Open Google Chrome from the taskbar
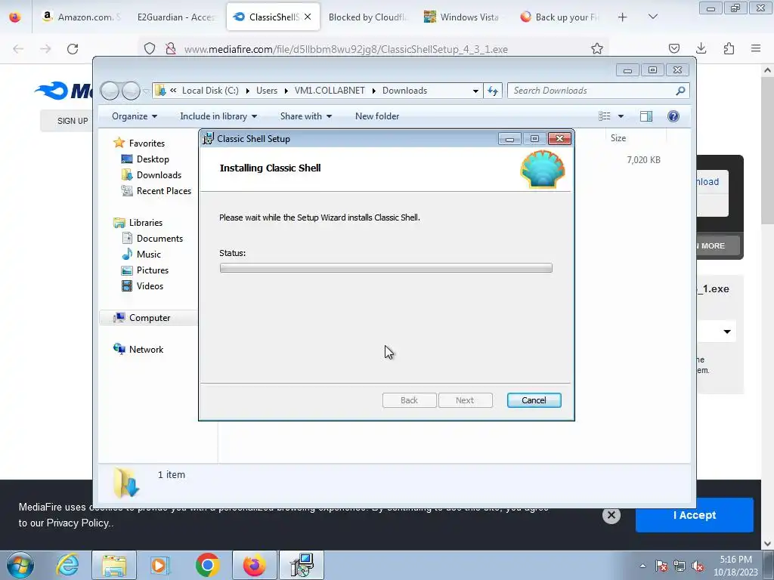 point(207,565)
